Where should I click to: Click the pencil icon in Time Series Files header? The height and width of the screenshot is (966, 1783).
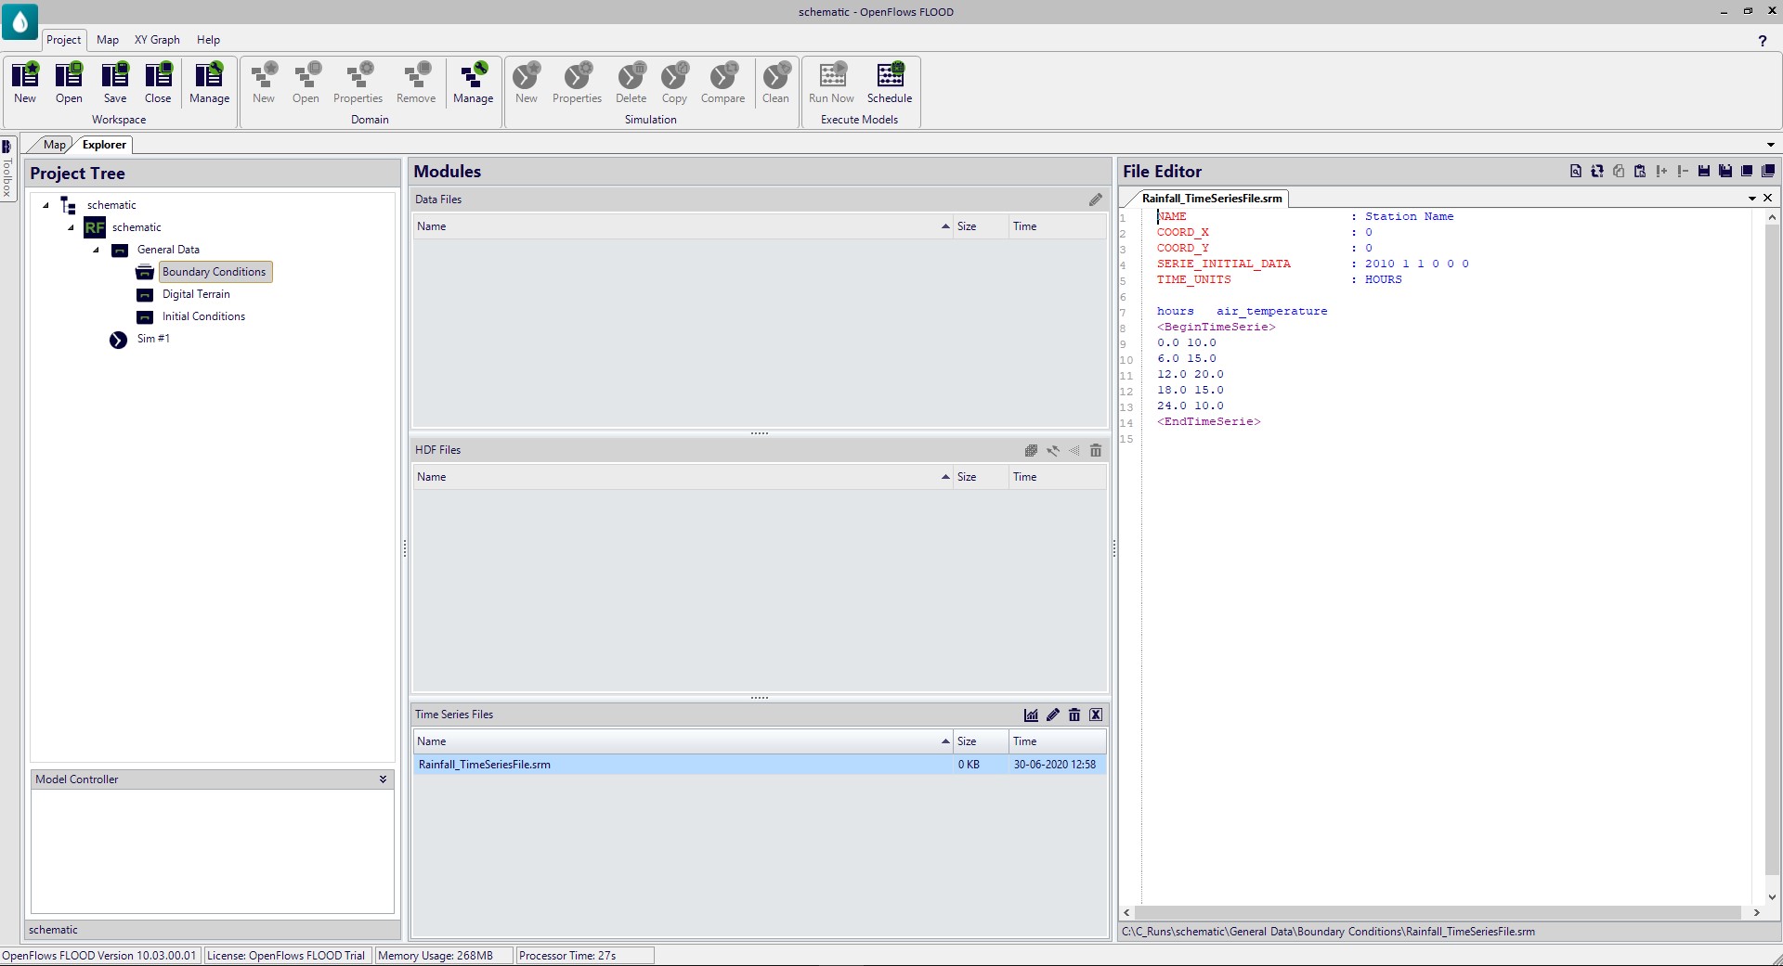tap(1053, 715)
